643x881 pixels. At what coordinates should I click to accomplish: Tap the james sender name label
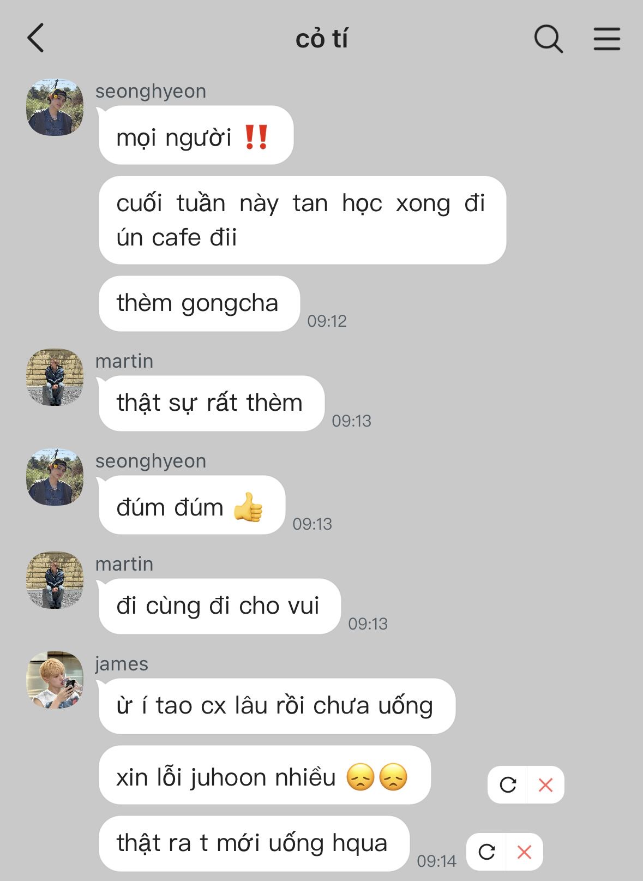[122, 664]
